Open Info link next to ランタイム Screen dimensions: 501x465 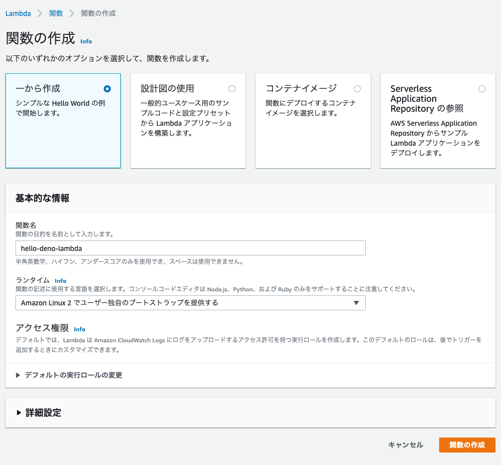[x=60, y=281]
